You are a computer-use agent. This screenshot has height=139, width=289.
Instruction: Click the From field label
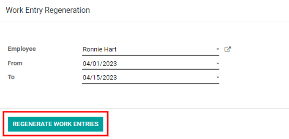point(15,63)
